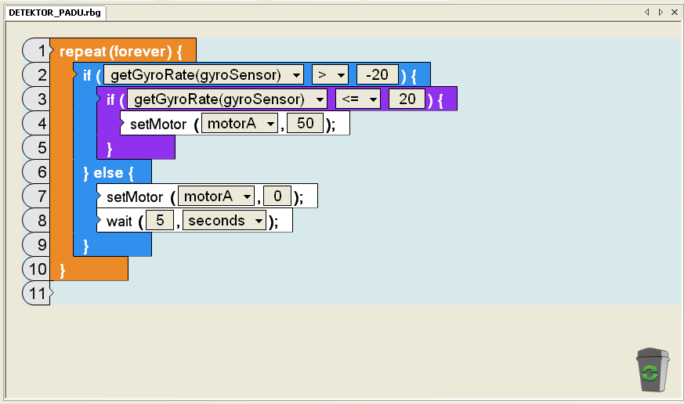Click line number 3 marker
684x404 pixels.
click(x=38, y=99)
